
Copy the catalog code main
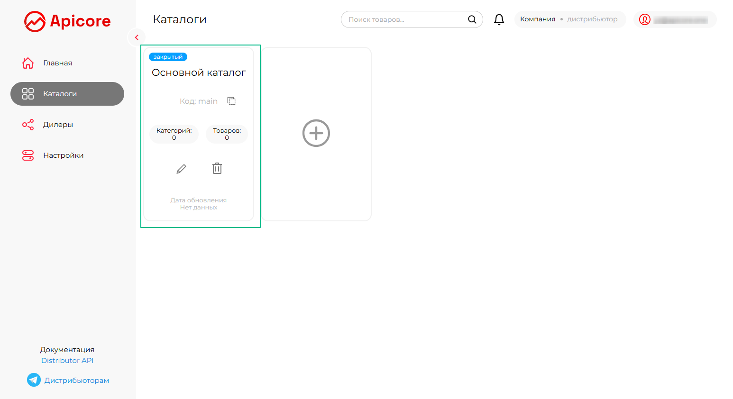coord(231,101)
